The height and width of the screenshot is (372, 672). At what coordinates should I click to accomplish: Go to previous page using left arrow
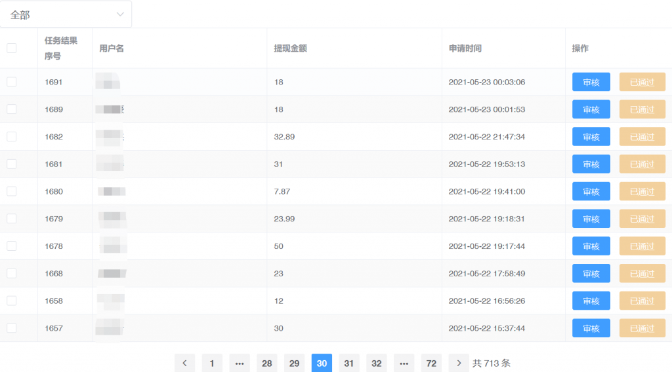coord(184,363)
